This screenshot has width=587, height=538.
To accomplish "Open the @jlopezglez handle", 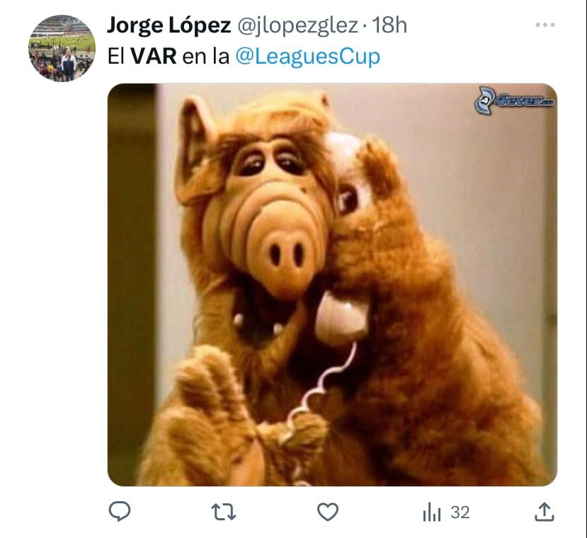I will [297, 25].
